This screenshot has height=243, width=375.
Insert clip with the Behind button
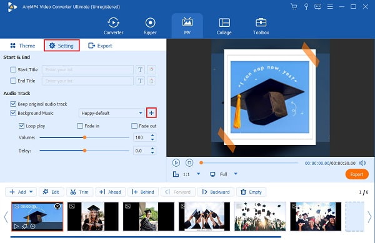point(143,192)
